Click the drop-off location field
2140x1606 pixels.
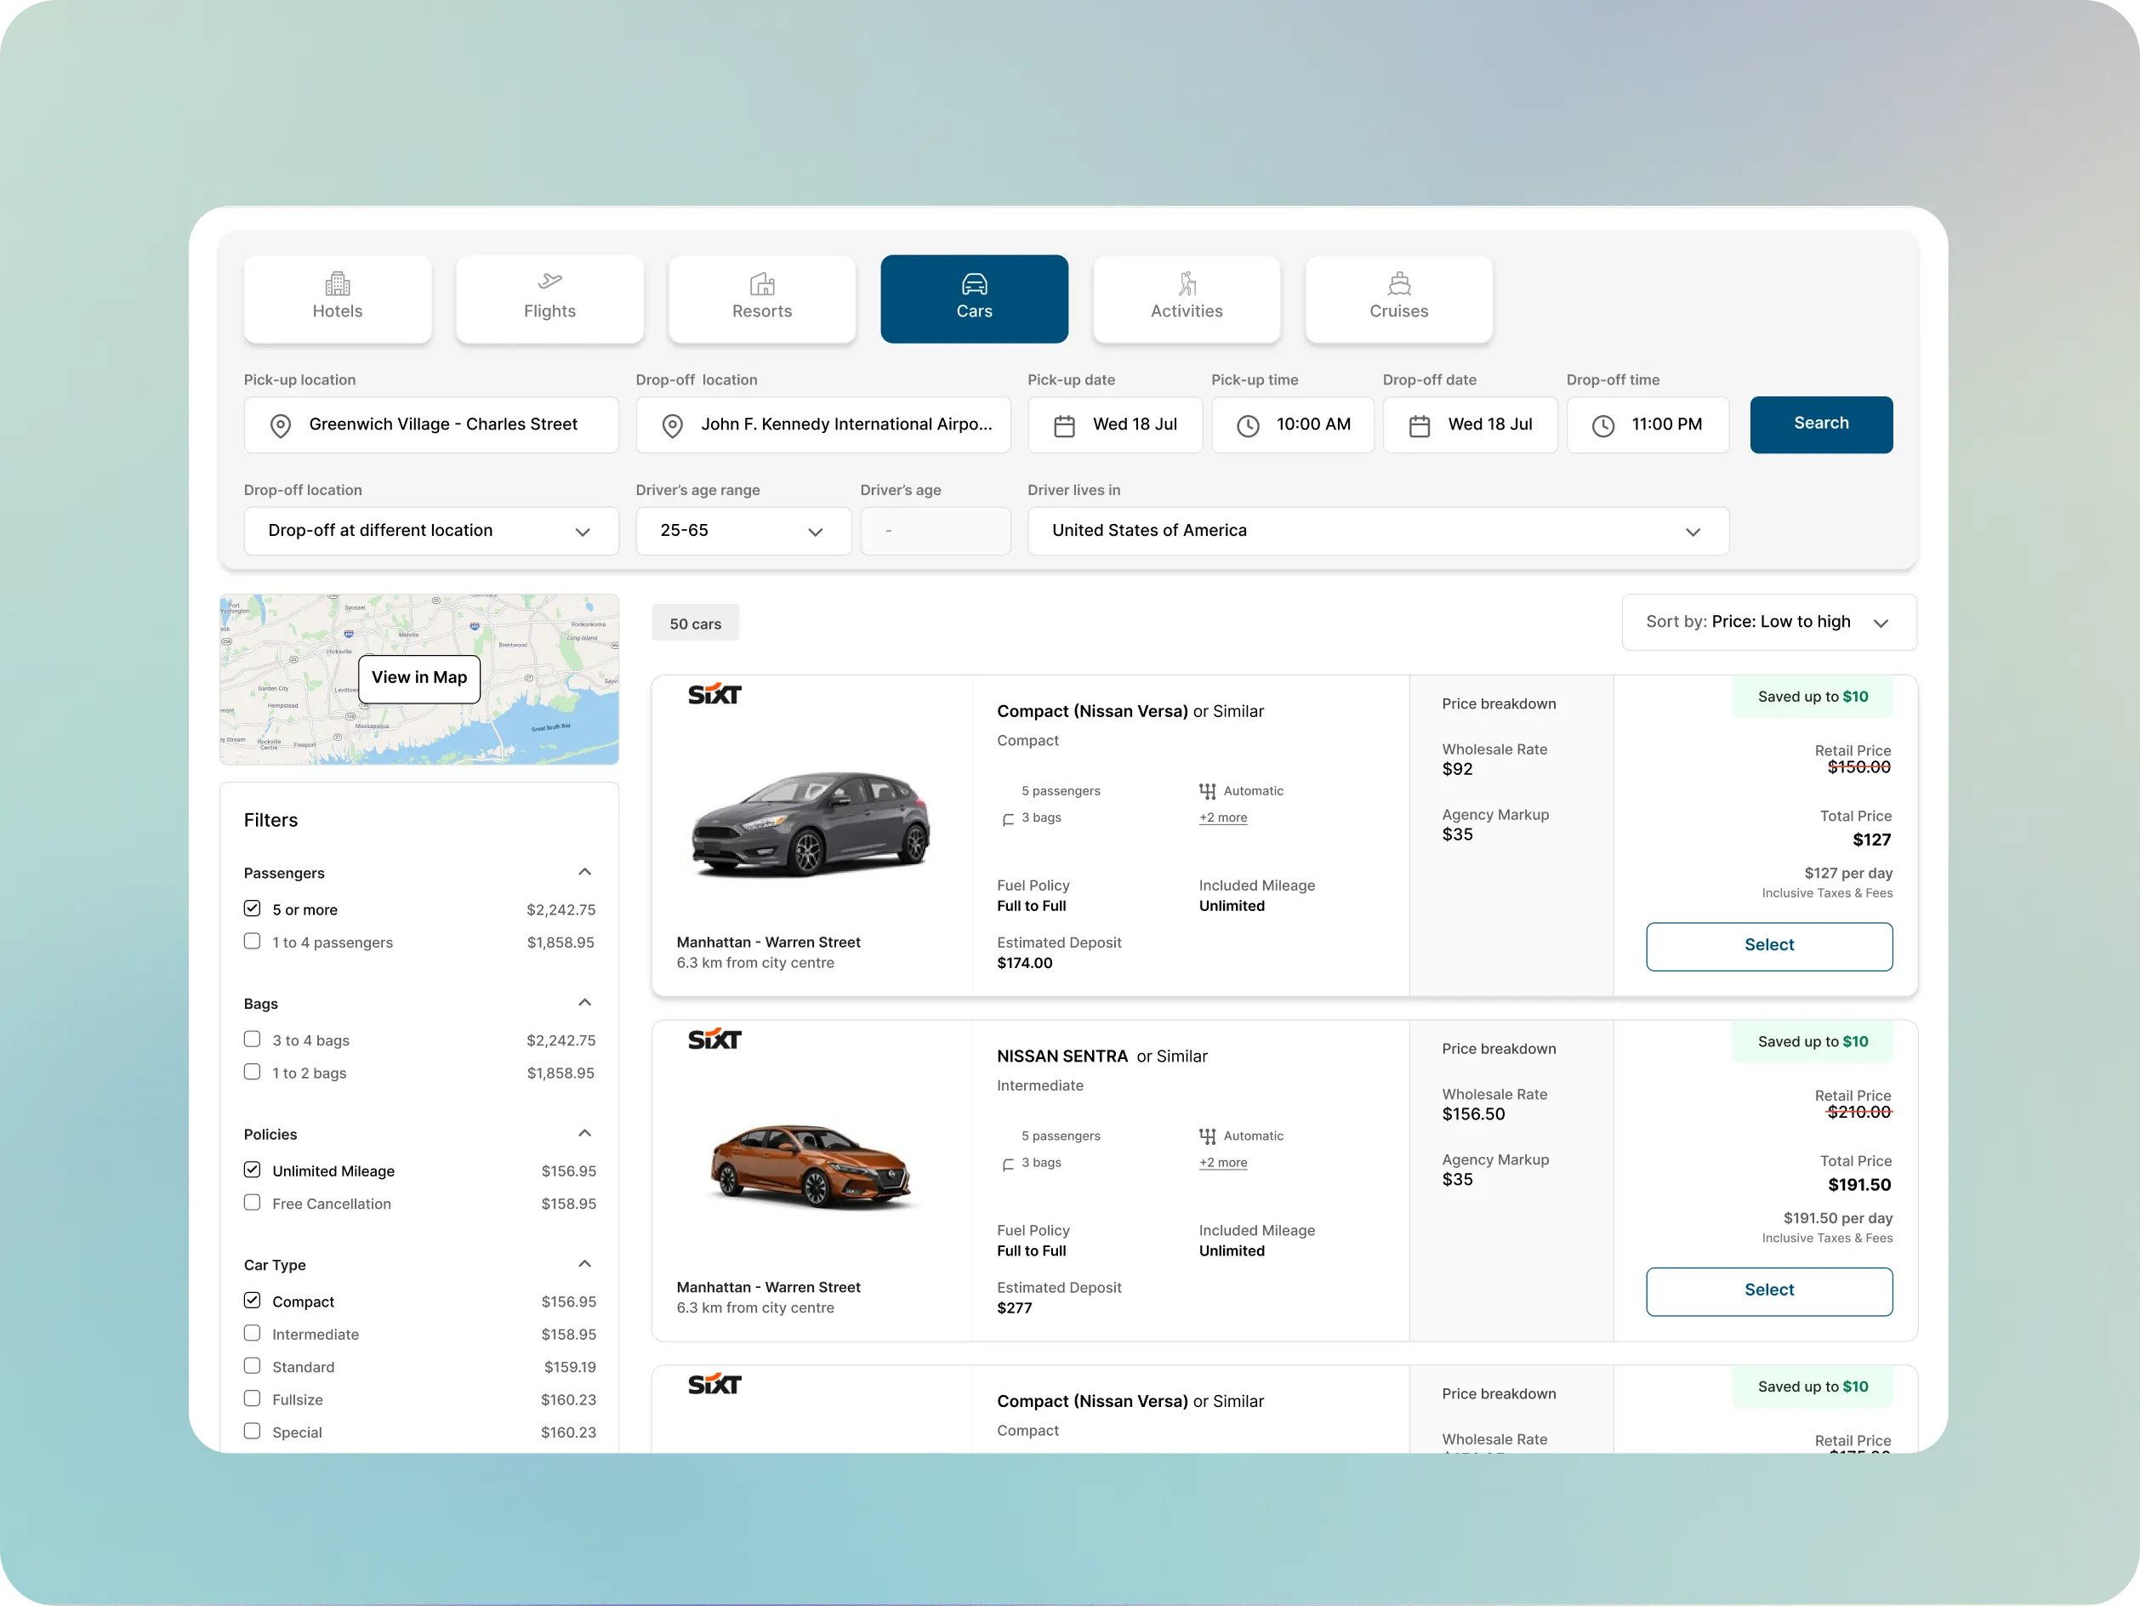coord(822,424)
